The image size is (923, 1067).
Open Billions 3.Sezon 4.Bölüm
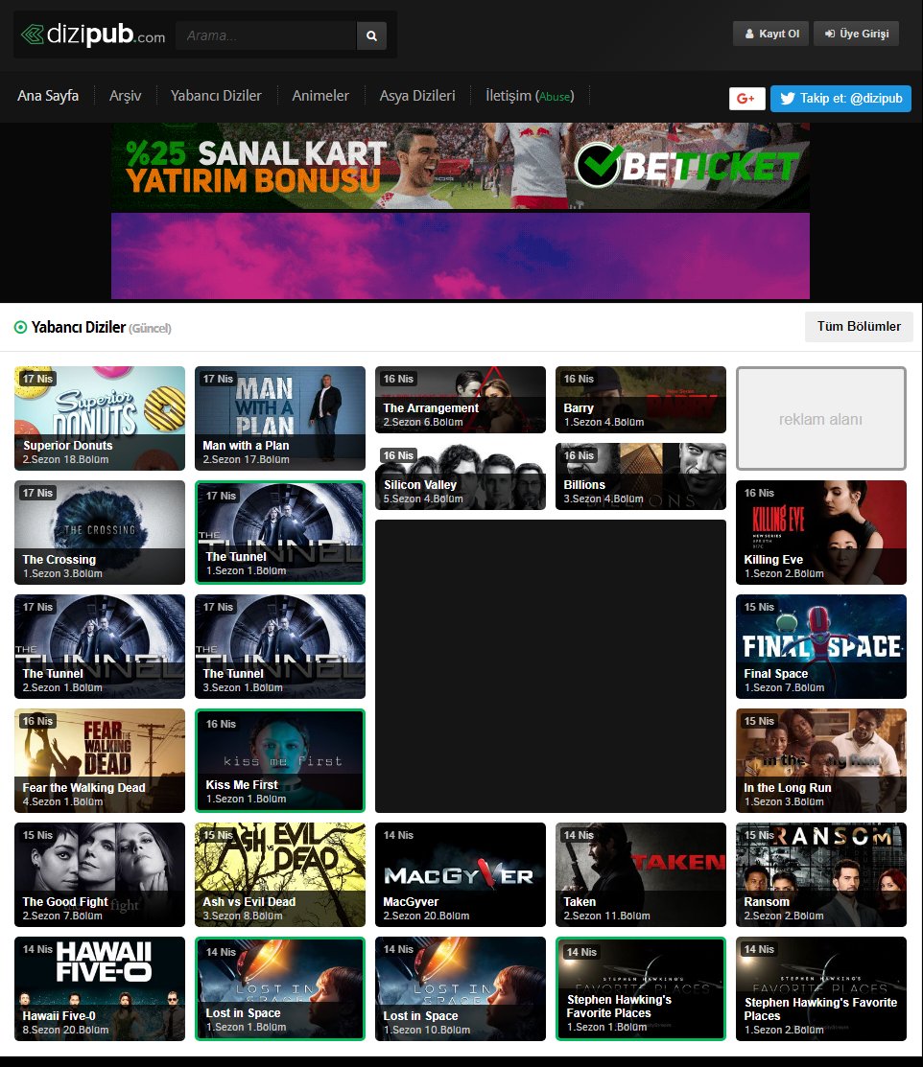[x=640, y=476]
